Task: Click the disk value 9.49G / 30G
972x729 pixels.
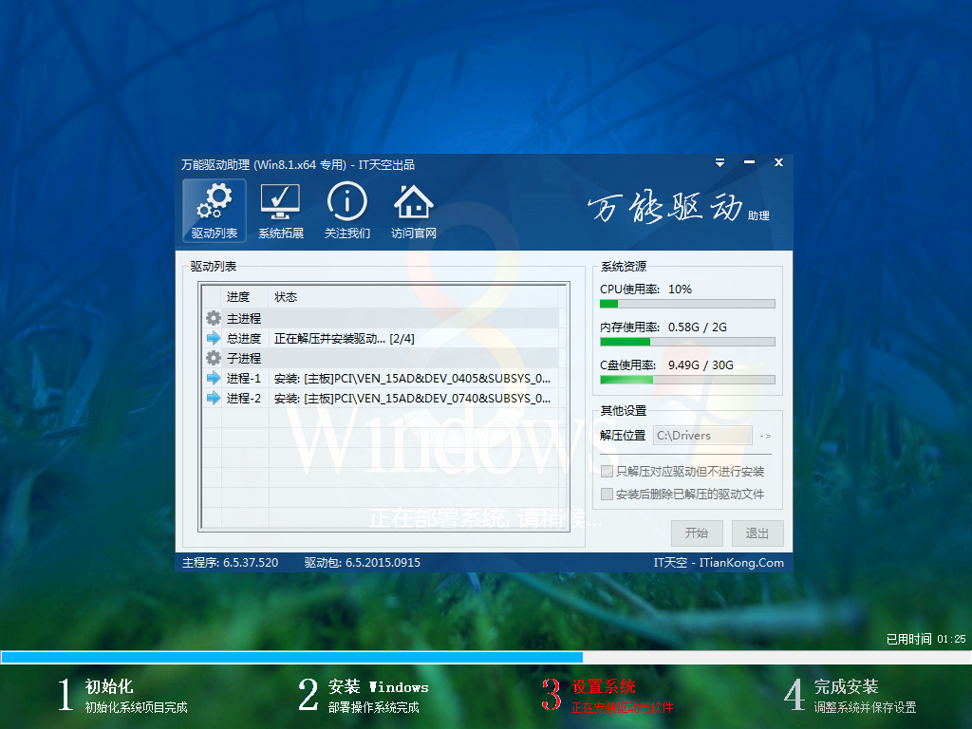Action: click(x=701, y=365)
